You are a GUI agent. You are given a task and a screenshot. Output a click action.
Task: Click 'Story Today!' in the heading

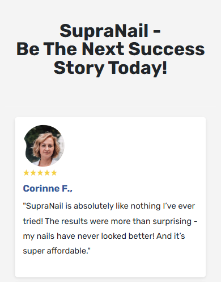pos(110,68)
